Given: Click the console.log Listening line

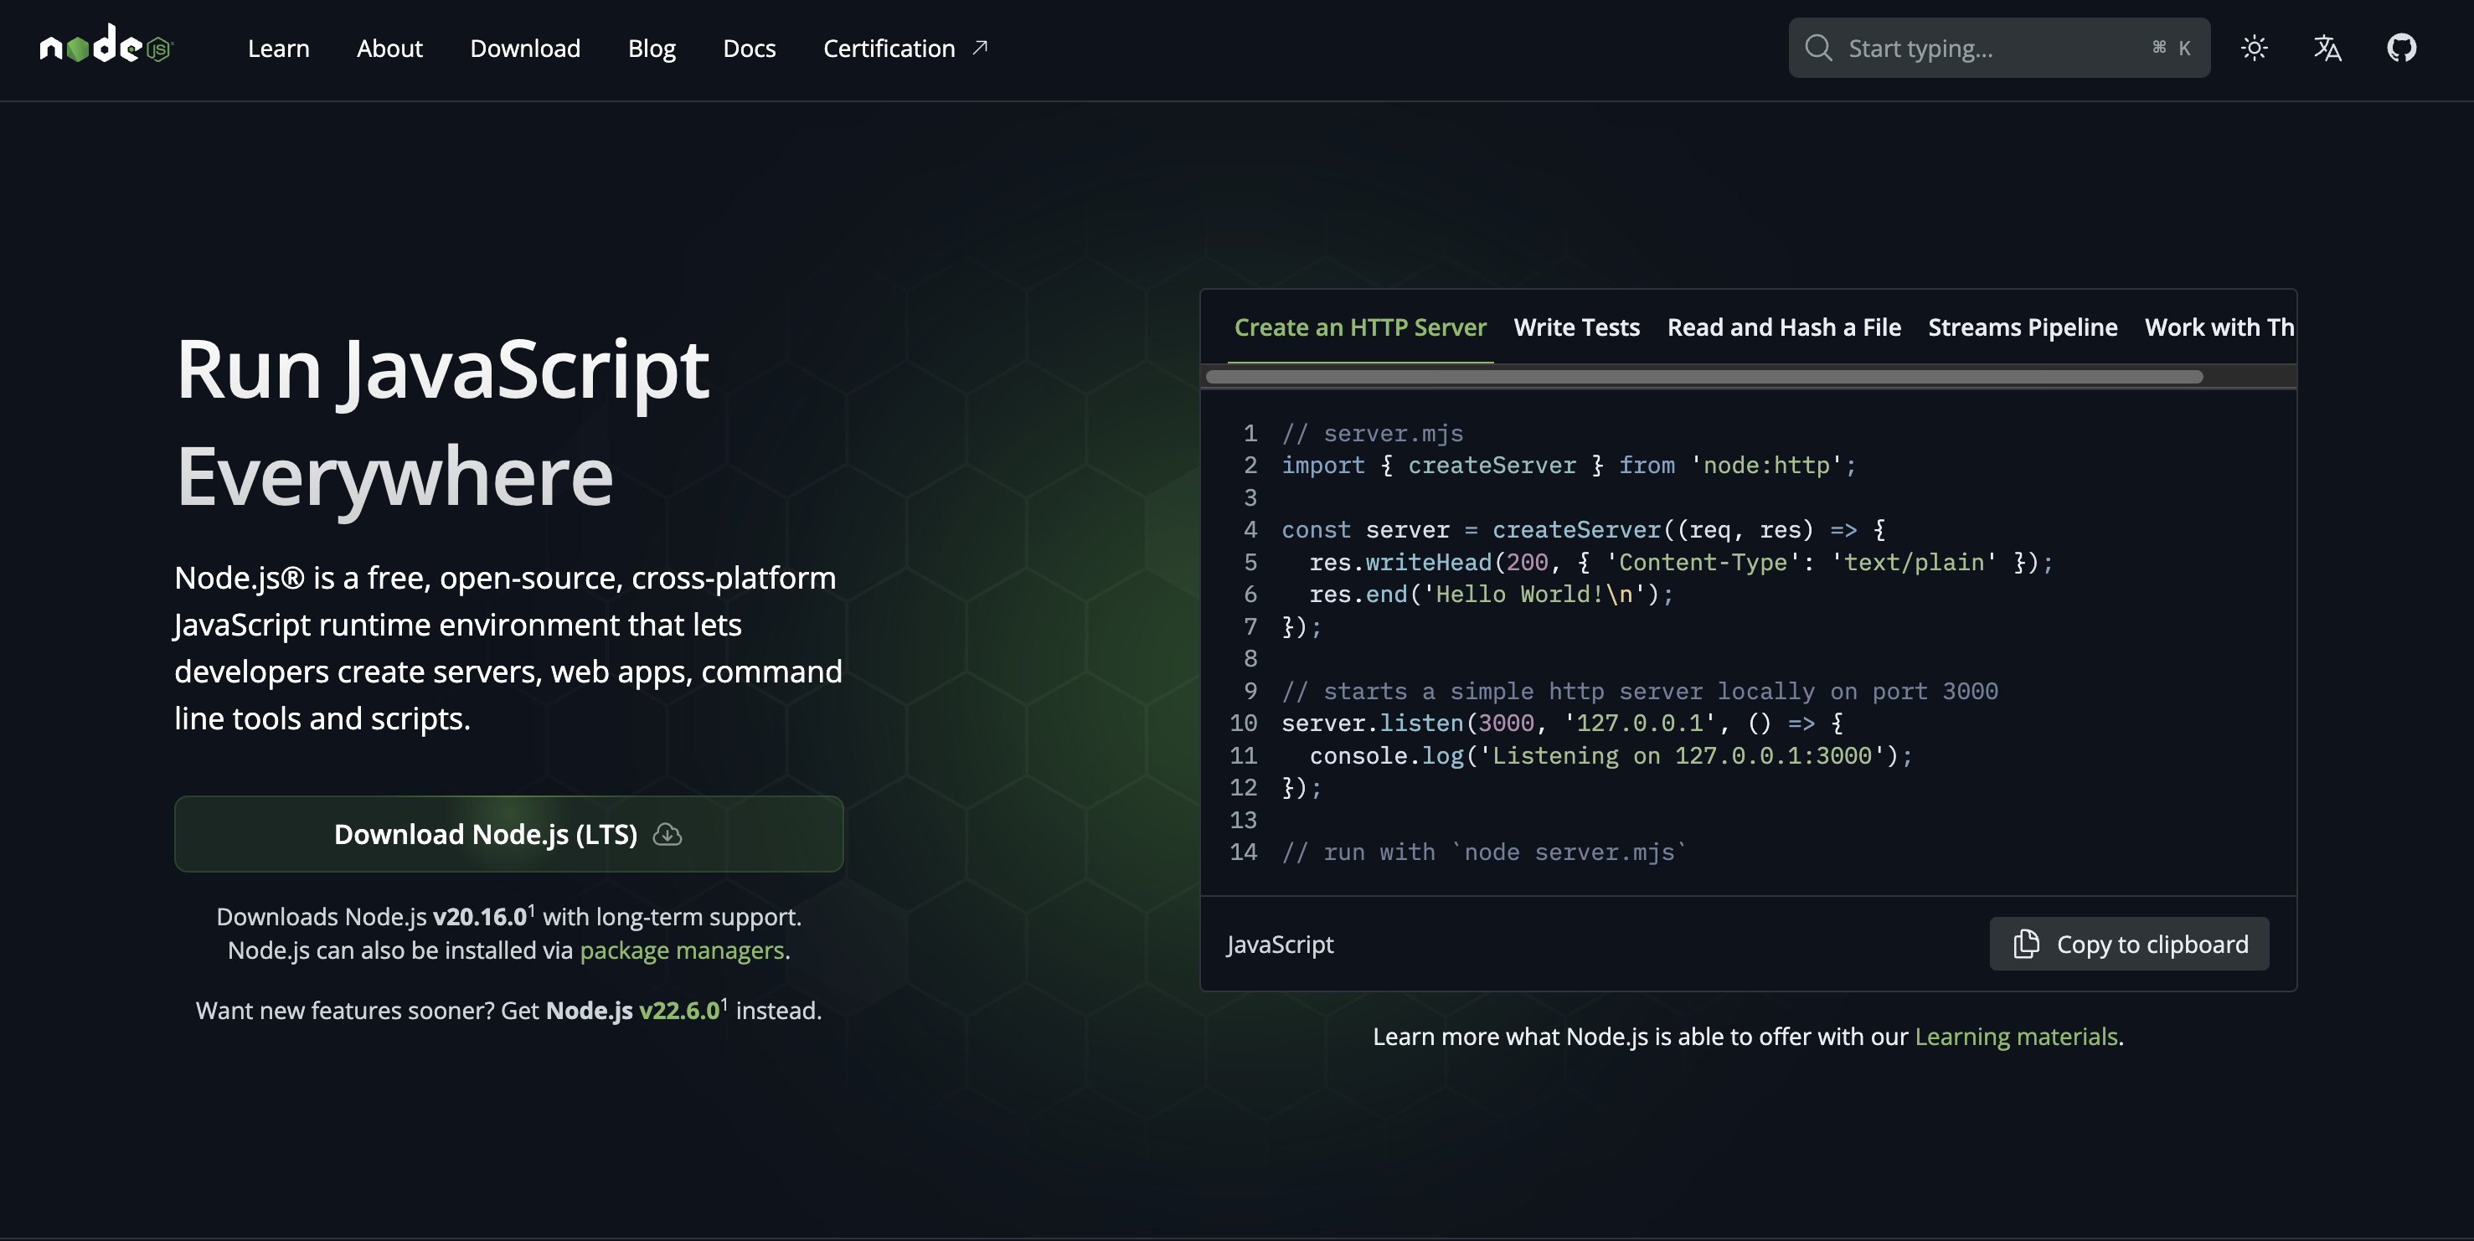Looking at the screenshot, I should point(1611,755).
